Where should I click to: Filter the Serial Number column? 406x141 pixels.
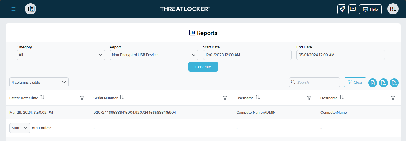[225, 98]
